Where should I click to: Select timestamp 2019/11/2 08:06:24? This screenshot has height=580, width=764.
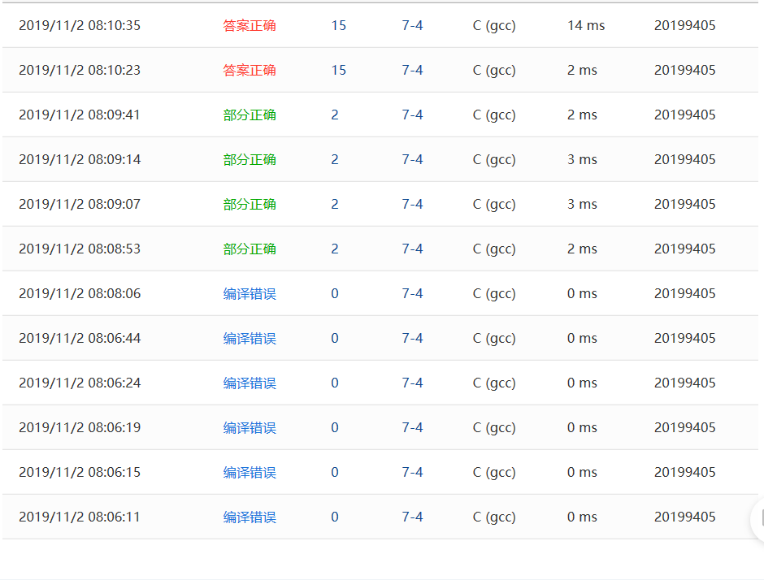tap(80, 383)
